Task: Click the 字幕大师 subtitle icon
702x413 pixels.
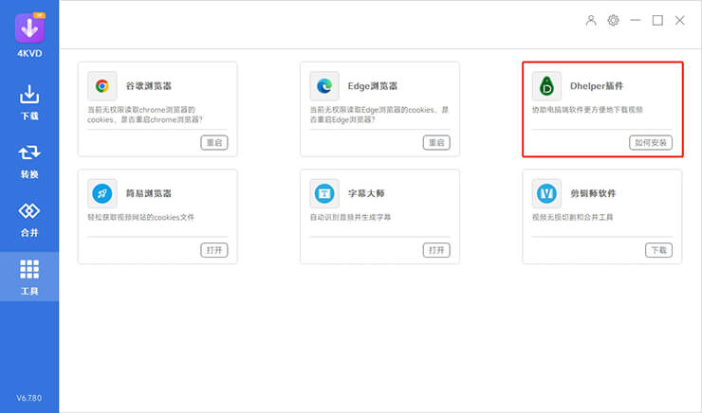Action: [x=324, y=193]
